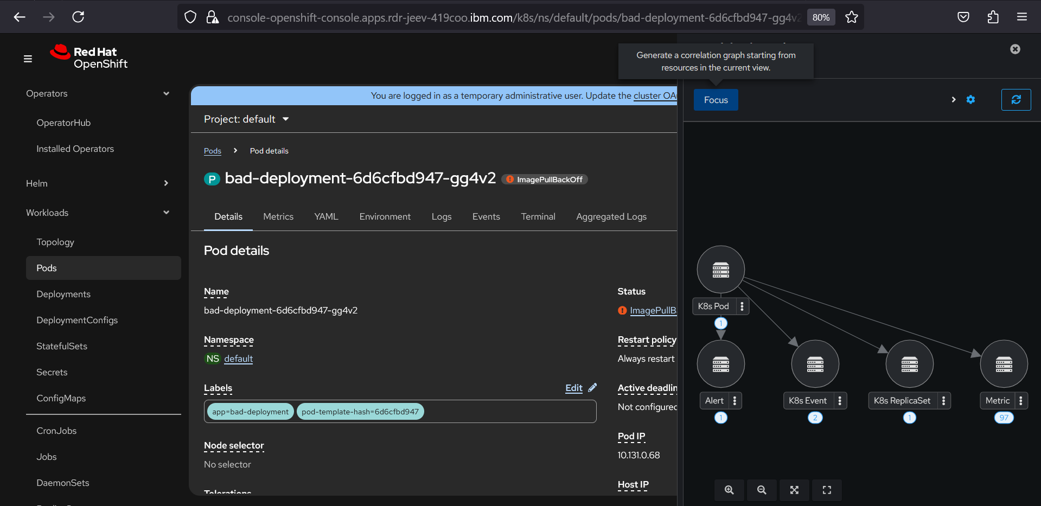Close the correlation graph side panel
Image resolution: width=1041 pixels, height=506 pixels.
(x=1016, y=49)
